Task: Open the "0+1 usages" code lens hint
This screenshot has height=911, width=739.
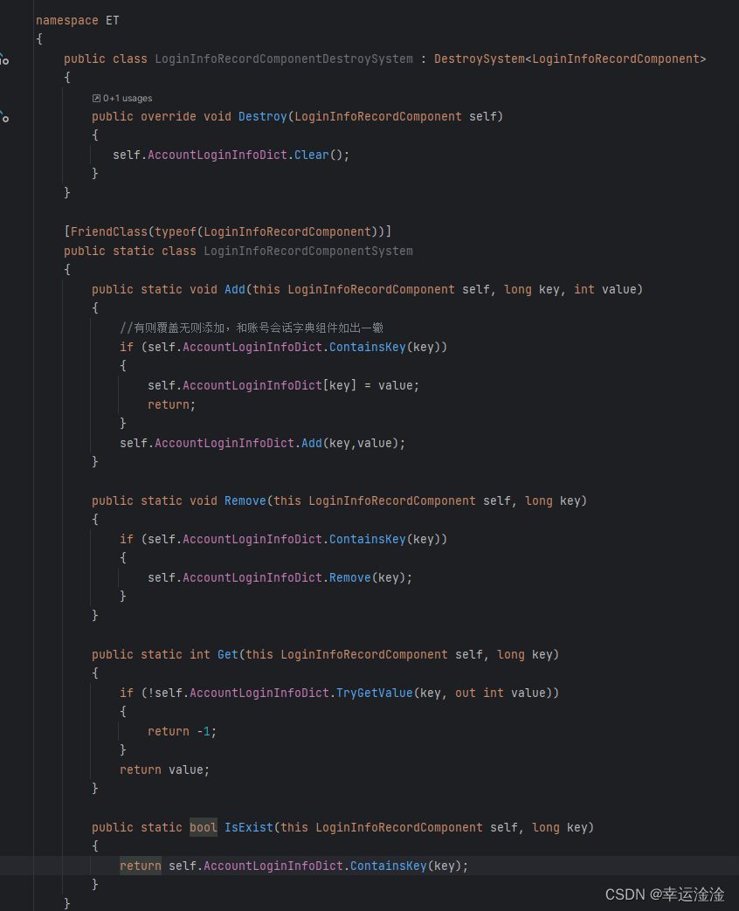Action: 122,98
